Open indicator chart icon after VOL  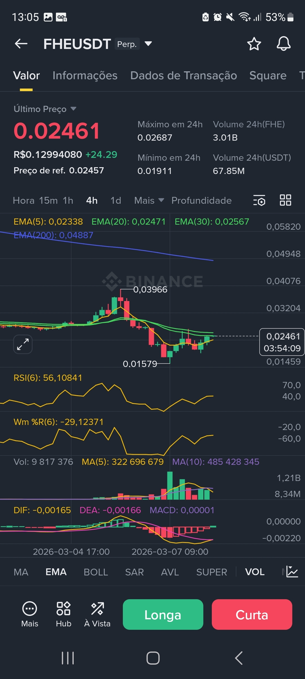tap(292, 572)
